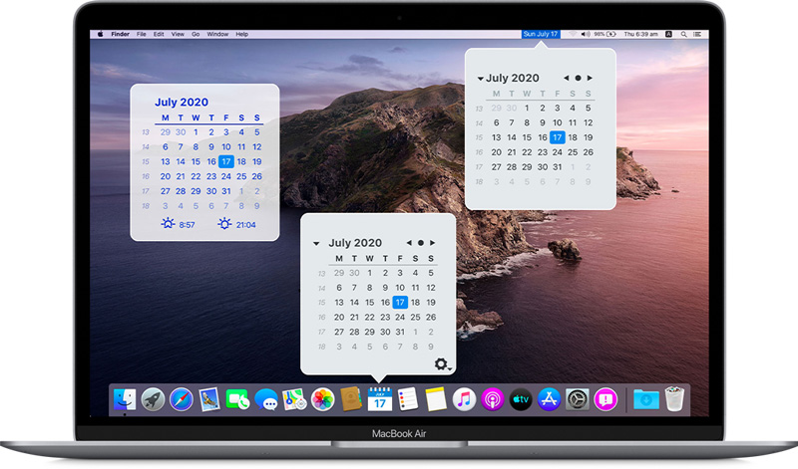
Task: Jump to today dot in Dock calendar popup
Action: click(421, 242)
